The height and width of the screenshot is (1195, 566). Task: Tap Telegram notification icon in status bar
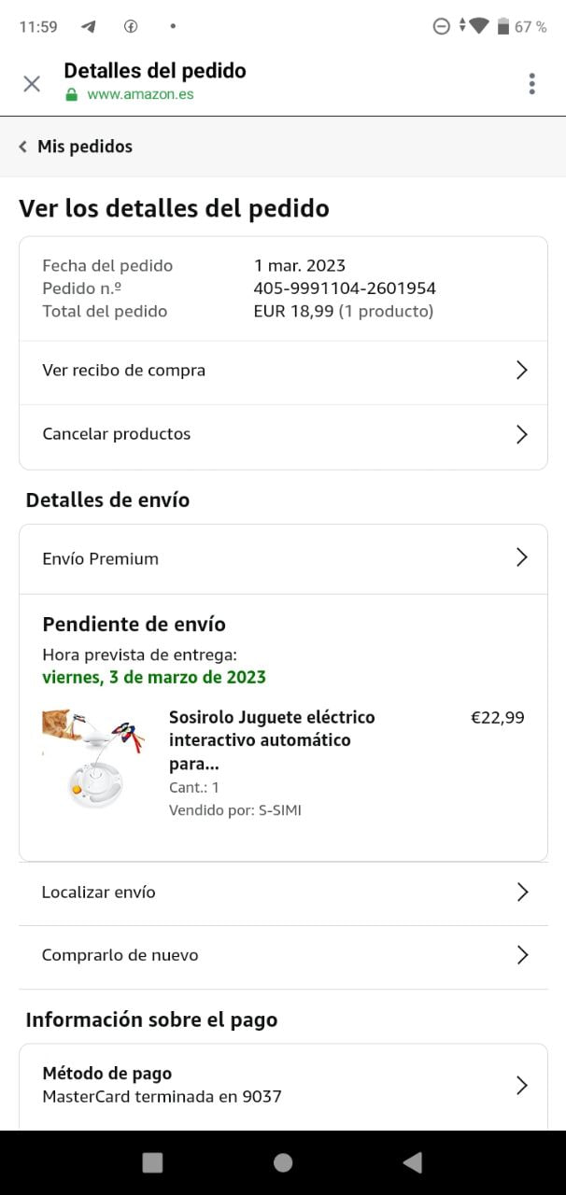coord(89,26)
